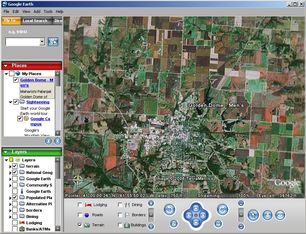Zoom out with the minus button
The height and width of the screenshot is (234, 306).
coord(151,227)
